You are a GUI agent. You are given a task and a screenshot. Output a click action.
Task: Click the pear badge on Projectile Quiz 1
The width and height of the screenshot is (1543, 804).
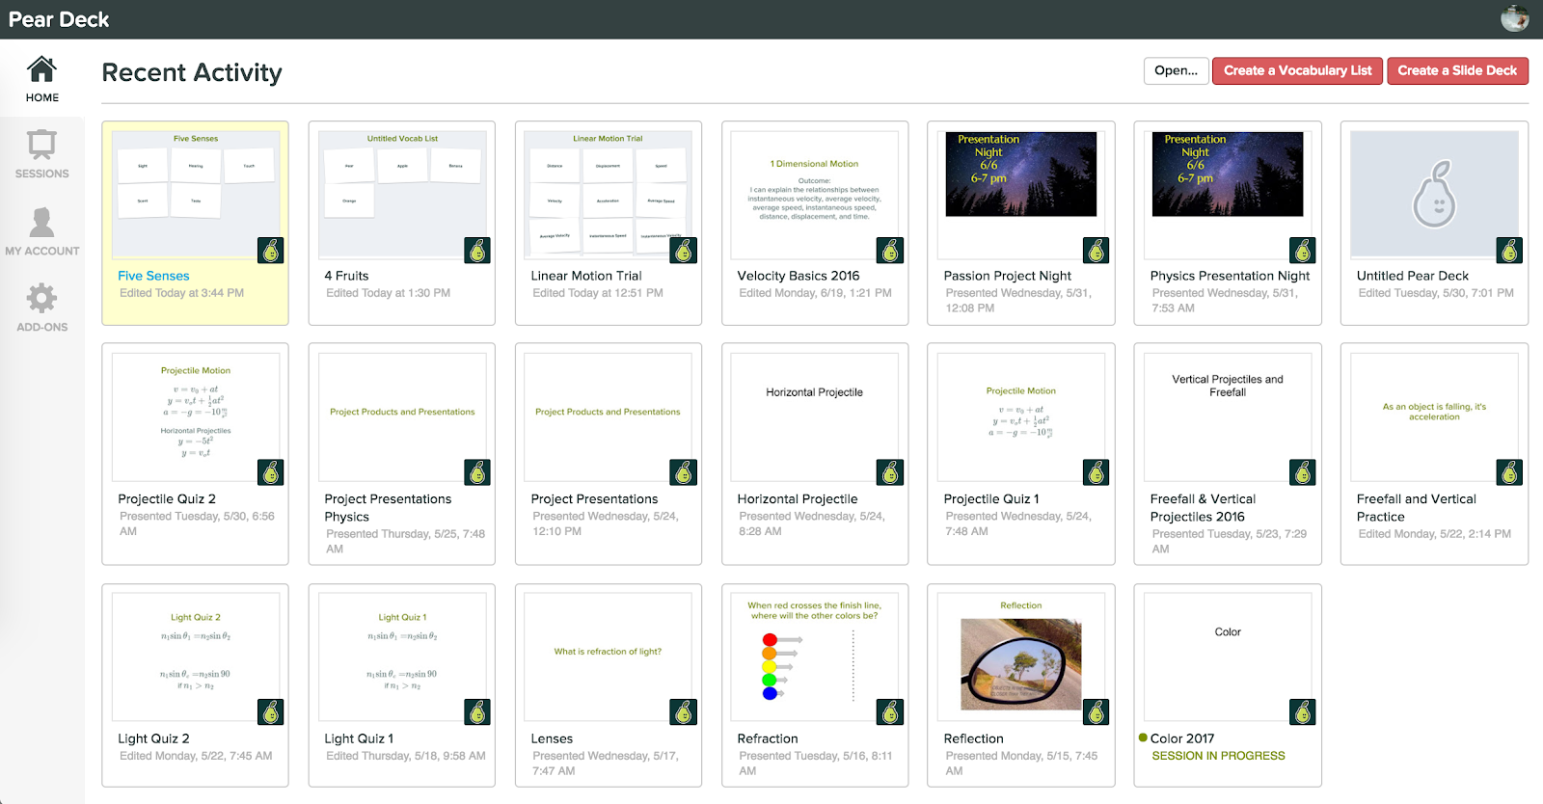1096,472
